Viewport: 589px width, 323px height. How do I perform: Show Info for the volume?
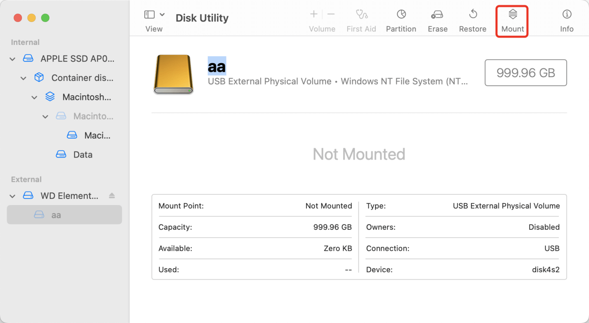tap(567, 19)
